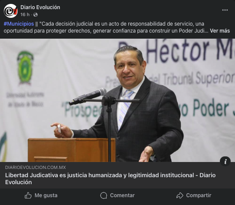
Task: Click the speech bubble Comentar icon
Action: pos(104,195)
